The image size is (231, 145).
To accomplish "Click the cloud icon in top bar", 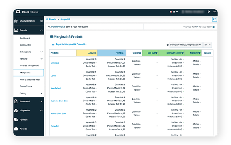I will (x=215, y=12).
